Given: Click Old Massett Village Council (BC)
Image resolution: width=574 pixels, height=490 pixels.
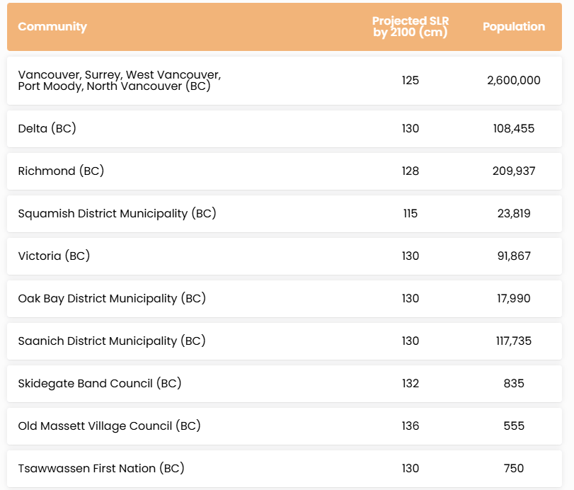Looking at the screenshot, I should [x=110, y=426].
